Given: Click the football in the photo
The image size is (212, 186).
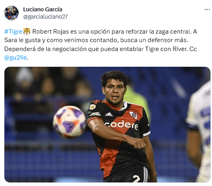Looking at the screenshot, I should point(69,122).
